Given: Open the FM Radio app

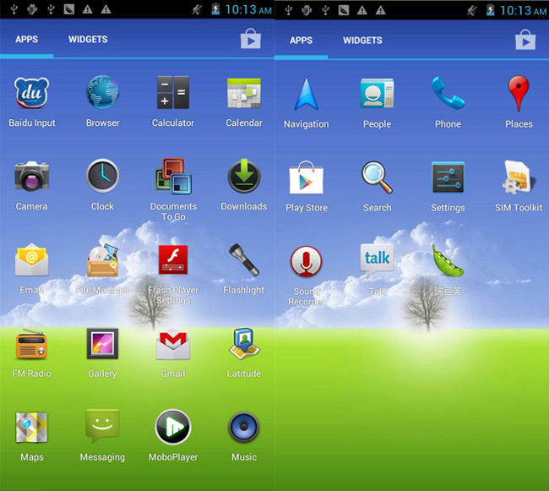Looking at the screenshot, I should point(31,344).
